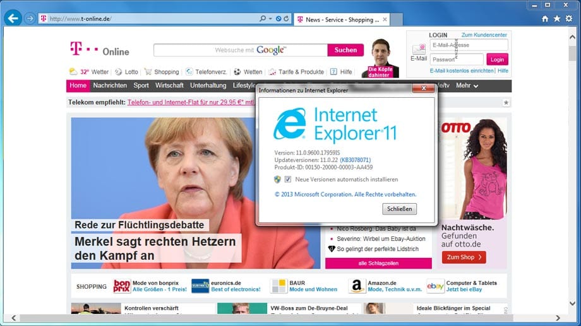The width and height of the screenshot is (581, 326).
Task: Open the Shopping cart icon link
Action: [148, 72]
